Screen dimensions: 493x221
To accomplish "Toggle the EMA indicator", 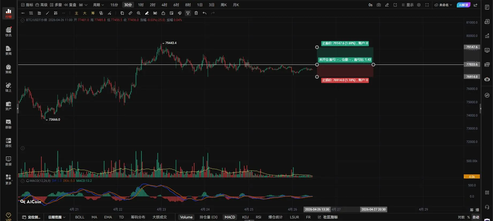I will pyautogui.click(x=108, y=217).
